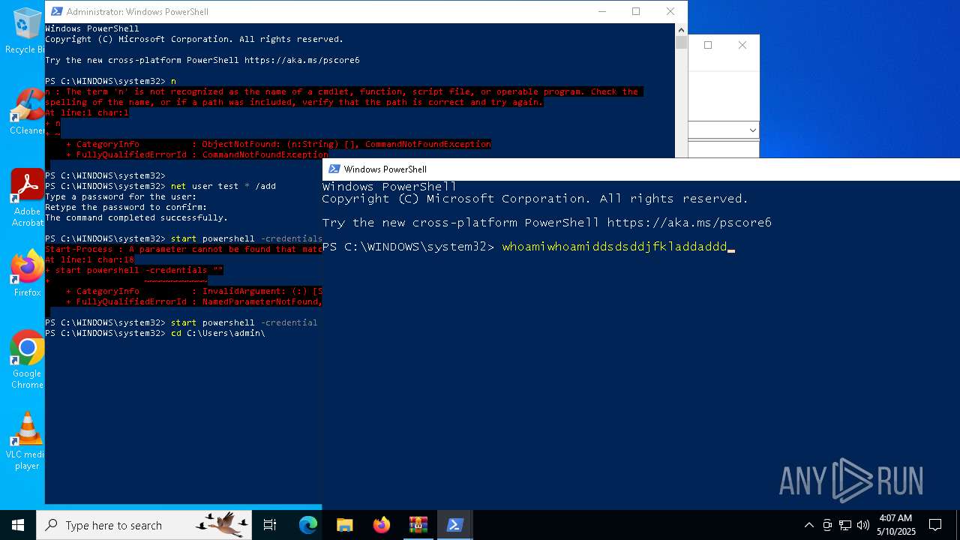Open File Explorer from the taskbar
This screenshot has width=960, height=540.
click(345, 525)
